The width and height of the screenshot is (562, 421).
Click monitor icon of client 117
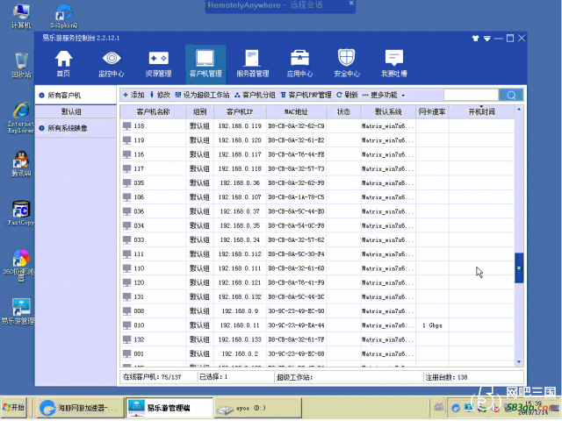126,168
